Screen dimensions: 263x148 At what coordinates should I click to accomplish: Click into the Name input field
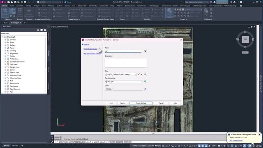pyautogui.click(x=123, y=51)
